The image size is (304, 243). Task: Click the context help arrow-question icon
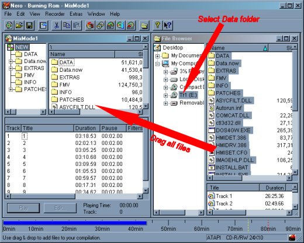coord(168,26)
